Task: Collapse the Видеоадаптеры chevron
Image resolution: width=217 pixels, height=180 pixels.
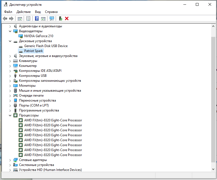Action: tap(10, 31)
